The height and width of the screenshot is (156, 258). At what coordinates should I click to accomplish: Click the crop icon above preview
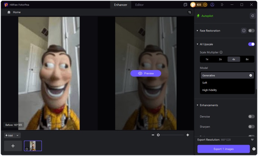[190, 12]
